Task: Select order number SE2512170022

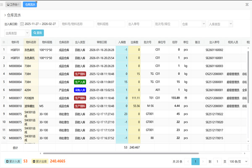Action: tap(214, 114)
